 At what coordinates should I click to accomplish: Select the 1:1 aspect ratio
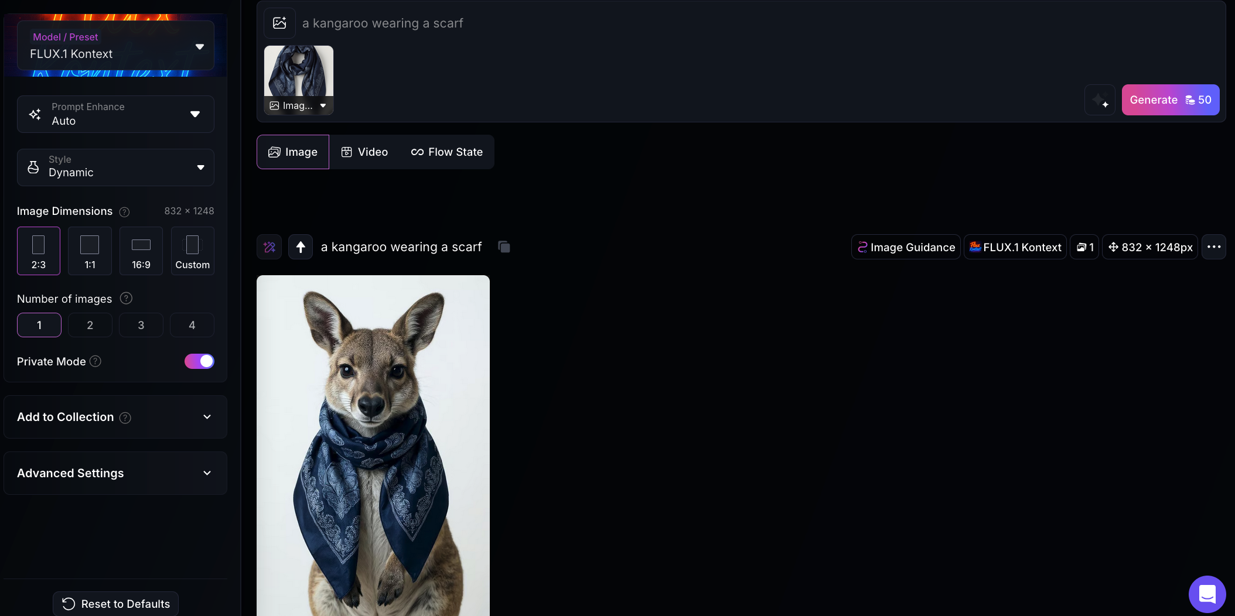[x=90, y=251]
